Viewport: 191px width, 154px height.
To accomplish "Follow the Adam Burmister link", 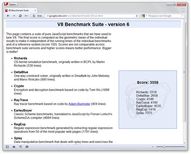I will [x=79, y=104].
